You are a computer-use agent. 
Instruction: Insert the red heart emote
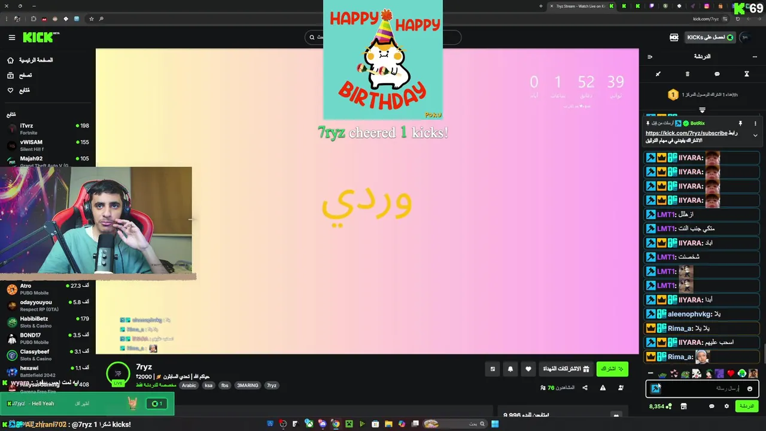point(730,374)
